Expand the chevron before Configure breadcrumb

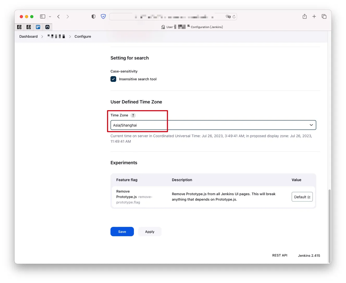tap(70, 37)
